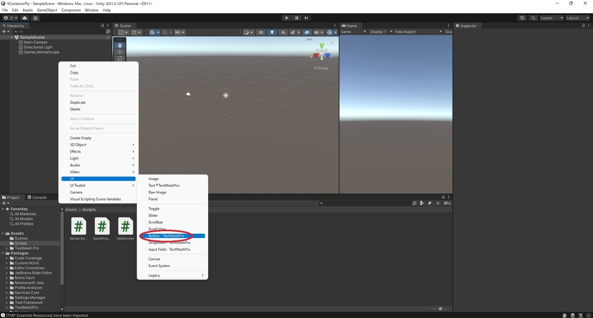This screenshot has width=593, height=318.
Task: Select All Materials under Favorites
Action: point(25,214)
